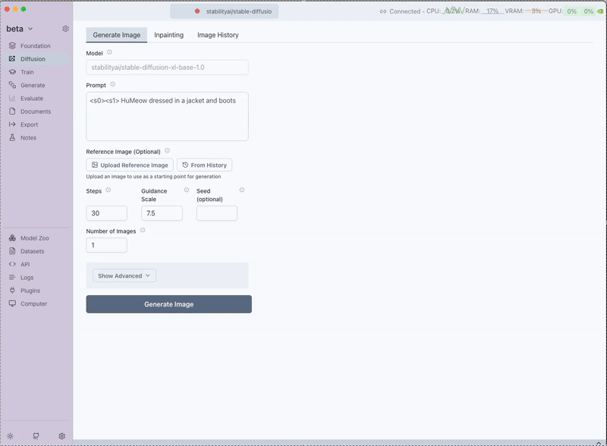Screen dimensions: 607x446
Task: Expand the Show Advanced options
Action: point(124,276)
